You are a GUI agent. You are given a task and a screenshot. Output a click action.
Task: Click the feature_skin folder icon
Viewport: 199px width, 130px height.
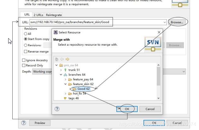pyautogui.click(x=70, y=84)
